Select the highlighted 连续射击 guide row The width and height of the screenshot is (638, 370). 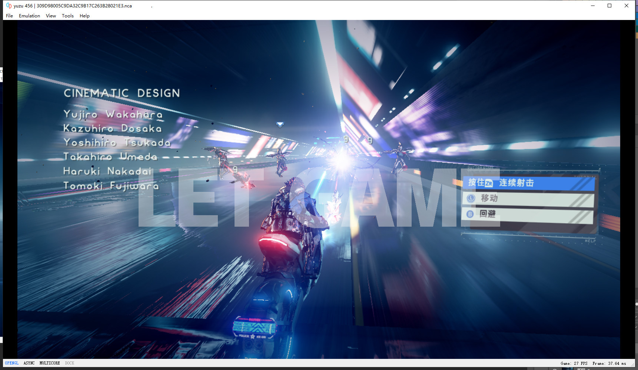[x=528, y=183]
